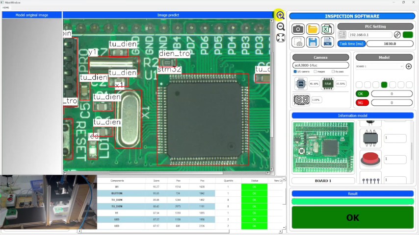
Task: Open the yellow folder icon
Action: 313,29
